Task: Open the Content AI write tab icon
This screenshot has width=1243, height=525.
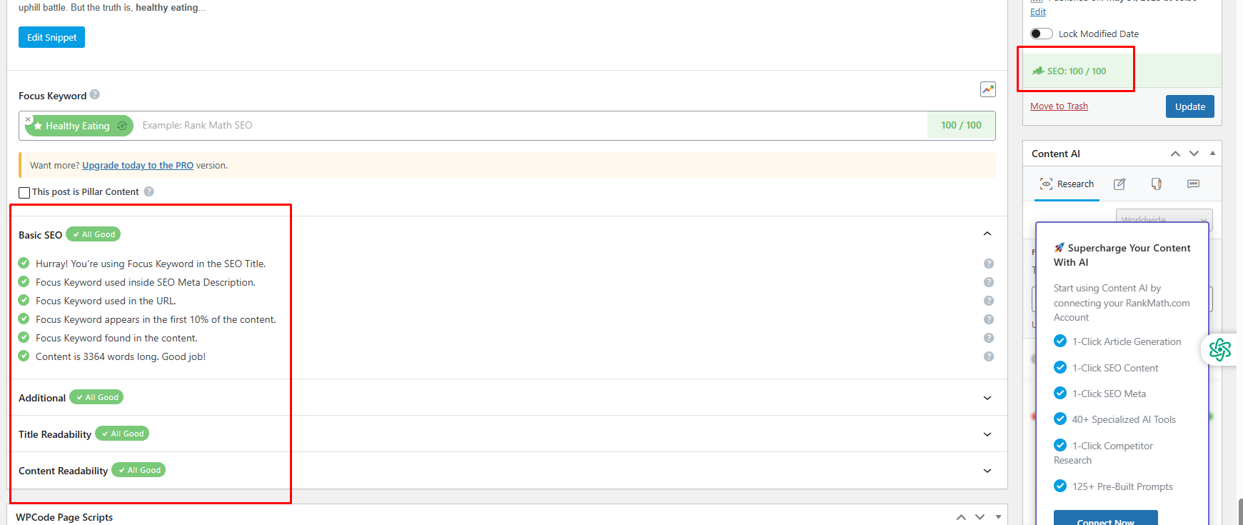Action: [1119, 184]
